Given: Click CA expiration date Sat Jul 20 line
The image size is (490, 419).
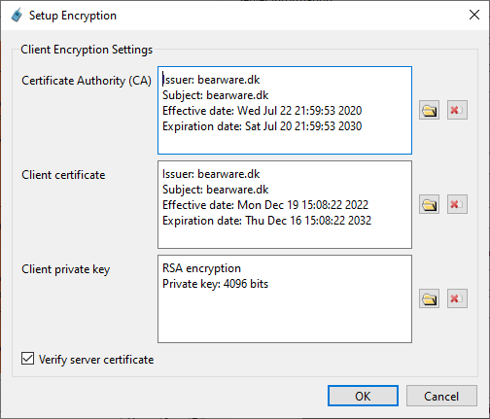Looking at the screenshot, I should point(262,126).
